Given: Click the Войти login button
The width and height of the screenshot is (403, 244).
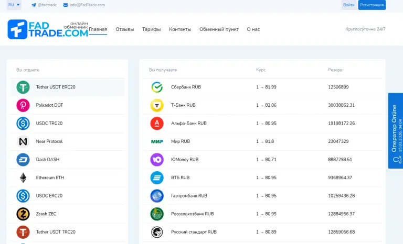Looking at the screenshot, I should [x=349, y=5].
